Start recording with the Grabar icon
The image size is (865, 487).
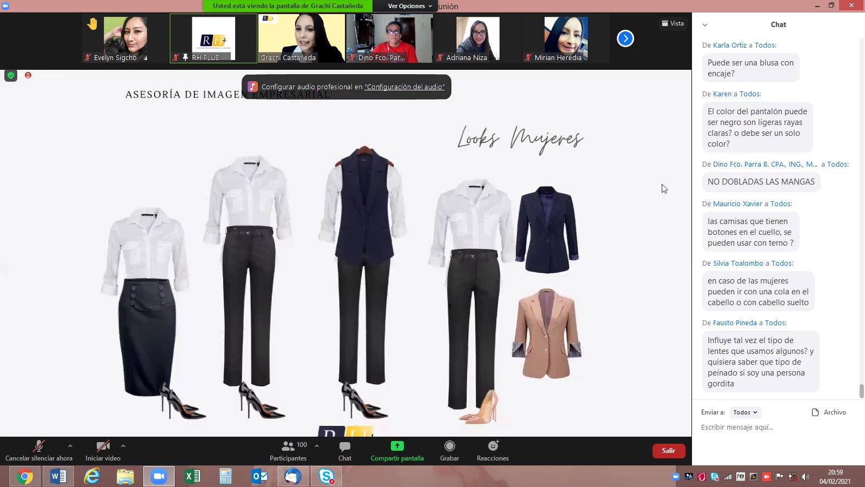(x=449, y=446)
